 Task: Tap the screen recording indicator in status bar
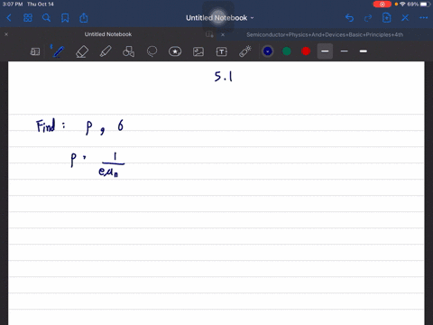[x=382, y=5]
